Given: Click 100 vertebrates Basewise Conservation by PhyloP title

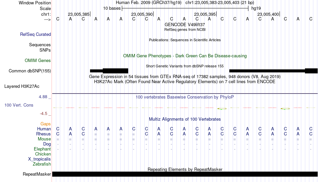Looking at the screenshot, I should tap(185, 97).
